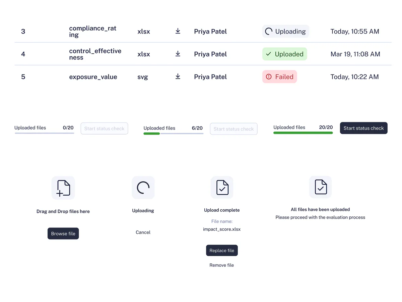Viewport: 402px width, 302px height.
Task: Click row number 4
Action: click(x=23, y=54)
